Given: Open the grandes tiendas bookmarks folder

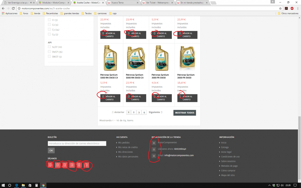Looking at the screenshot, I should pyautogui.click(x=70, y=13).
